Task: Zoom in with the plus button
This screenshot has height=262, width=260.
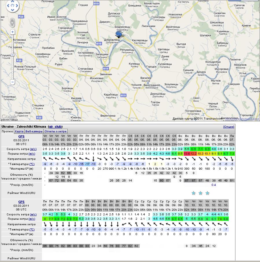Action: coord(12,32)
